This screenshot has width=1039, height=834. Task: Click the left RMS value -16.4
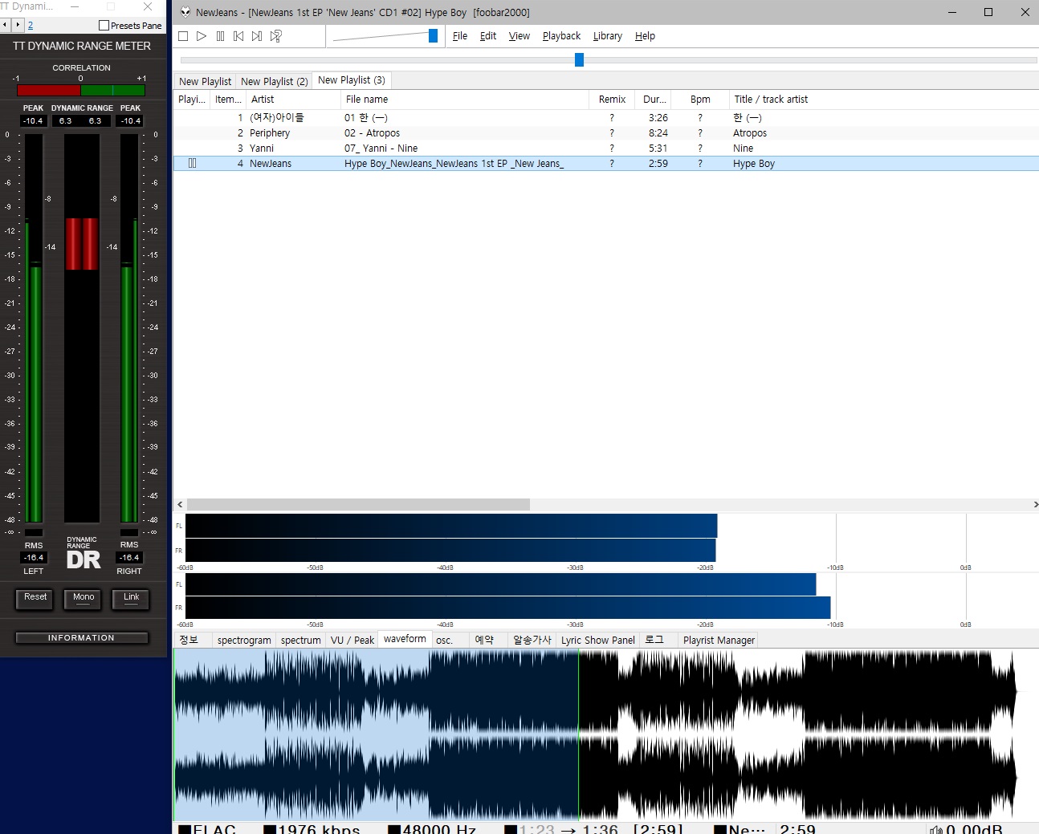point(34,557)
